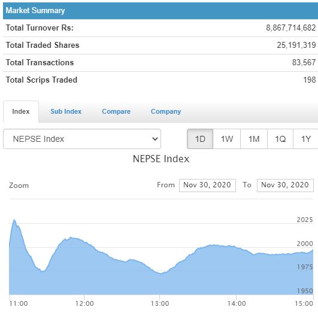This screenshot has height=313, width=318.
Task: Open the Company tab
Action: pos(166,111)
